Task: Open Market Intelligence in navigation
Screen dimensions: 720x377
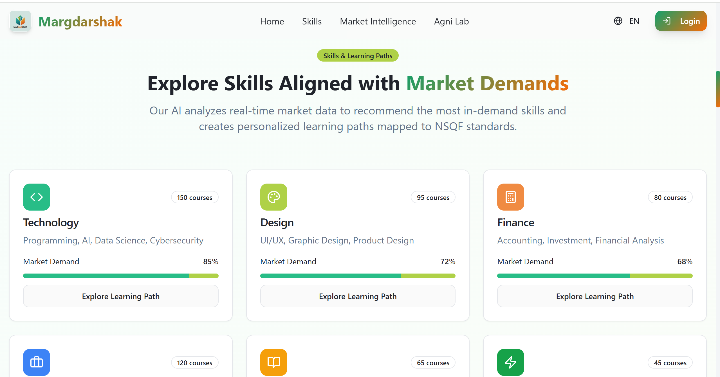Action: click(378, 21)
